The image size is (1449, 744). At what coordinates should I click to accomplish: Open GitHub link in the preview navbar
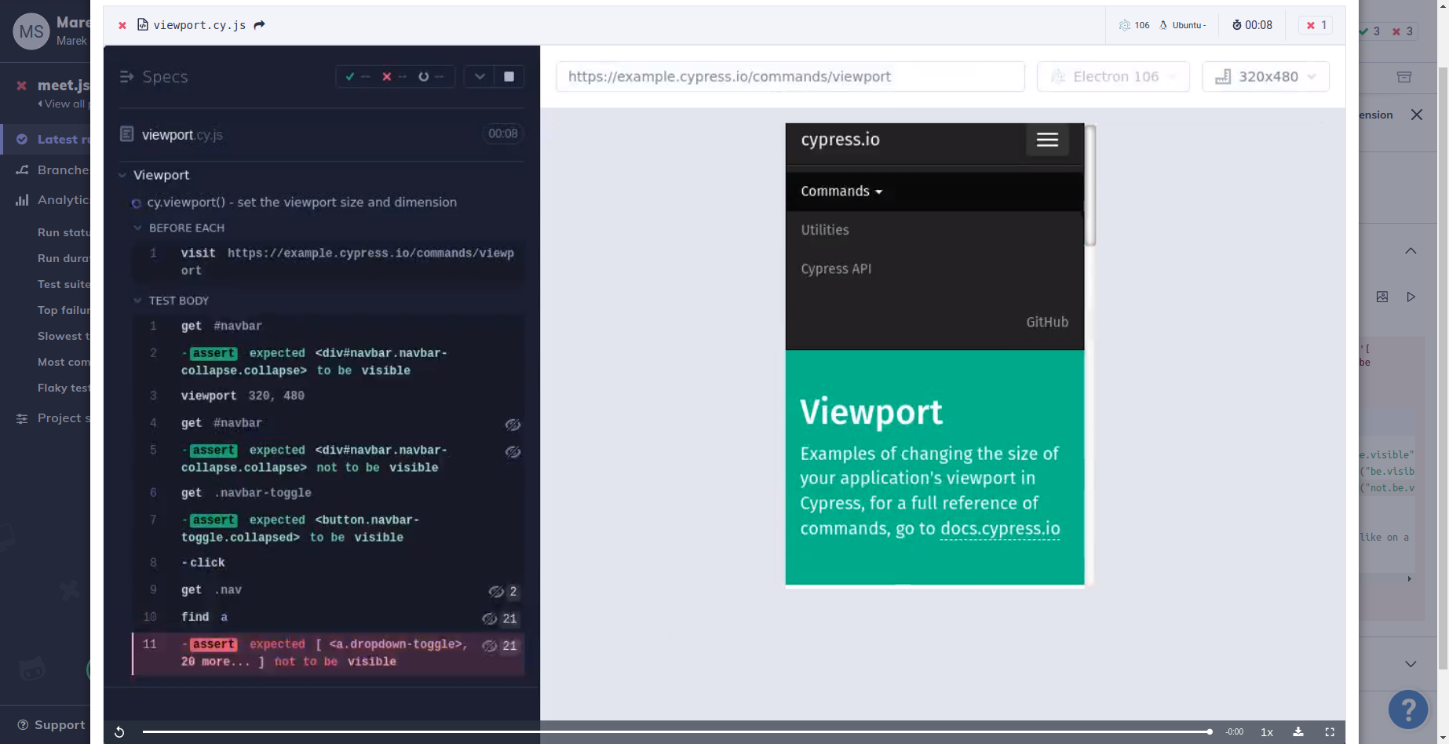(x=1047, y=322)
